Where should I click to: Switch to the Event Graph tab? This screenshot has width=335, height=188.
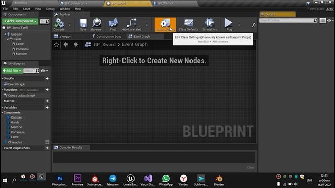point(142,37)
